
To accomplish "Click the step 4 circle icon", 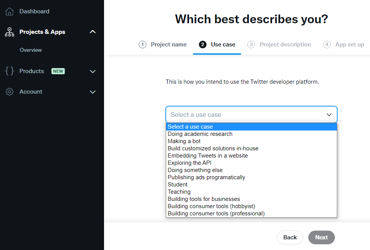I will pyautogui.click(x=327, y=45).
